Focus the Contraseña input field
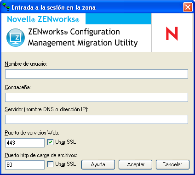This screenshot has height=175, width=195. coord(97,97)
